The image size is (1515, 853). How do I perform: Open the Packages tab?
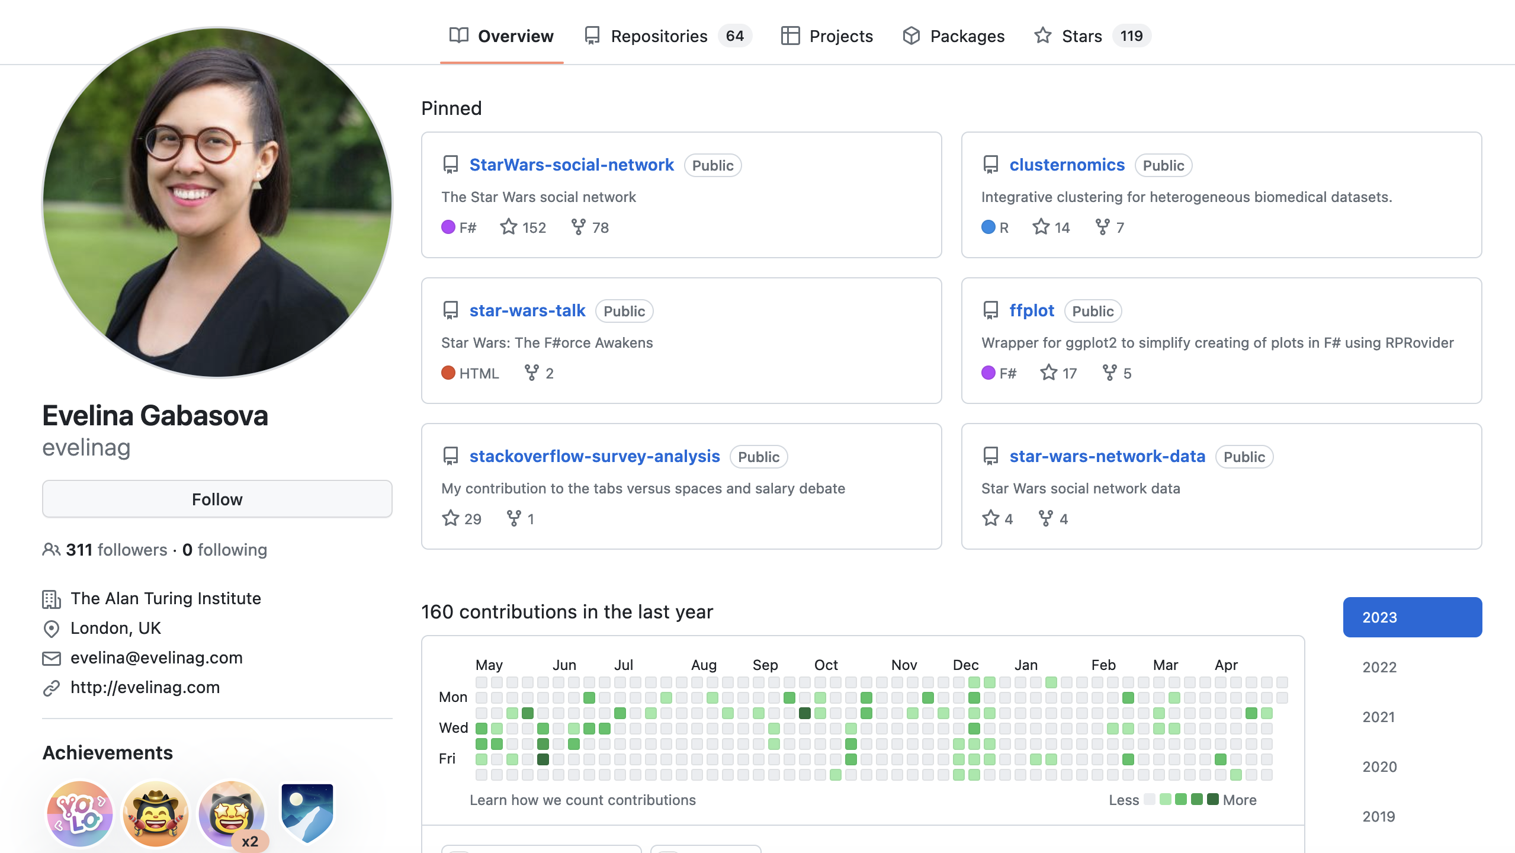pos(967,36)
